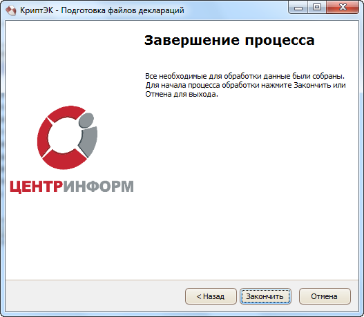Go back with the < Назад button

click(x=211, y=296)
